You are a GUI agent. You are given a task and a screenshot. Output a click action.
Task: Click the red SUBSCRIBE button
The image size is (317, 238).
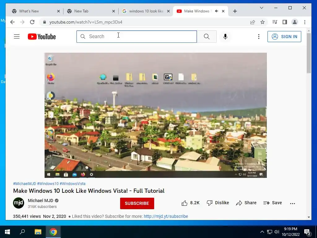[137, 203]
